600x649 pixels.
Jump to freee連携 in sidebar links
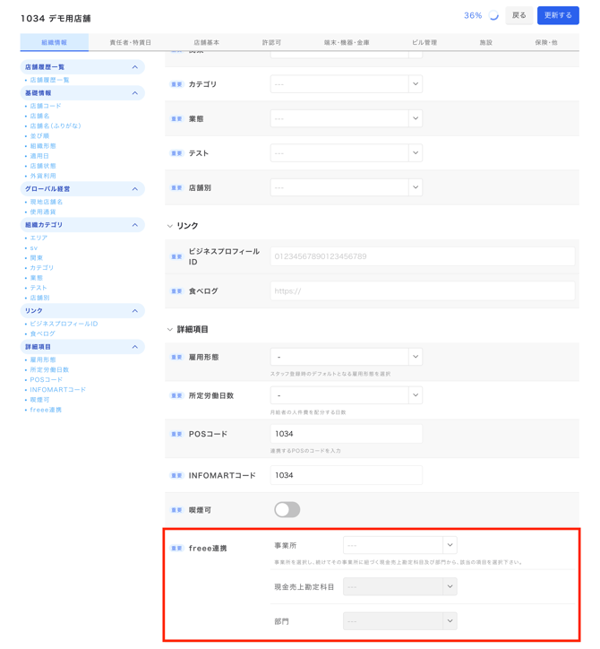46,410
